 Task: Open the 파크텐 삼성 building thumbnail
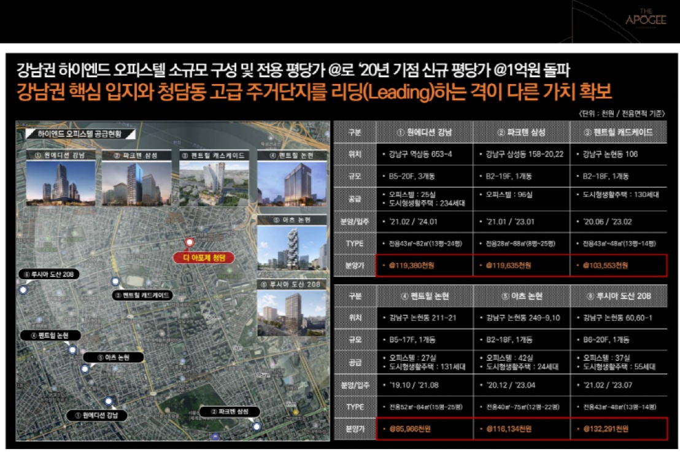136,182
